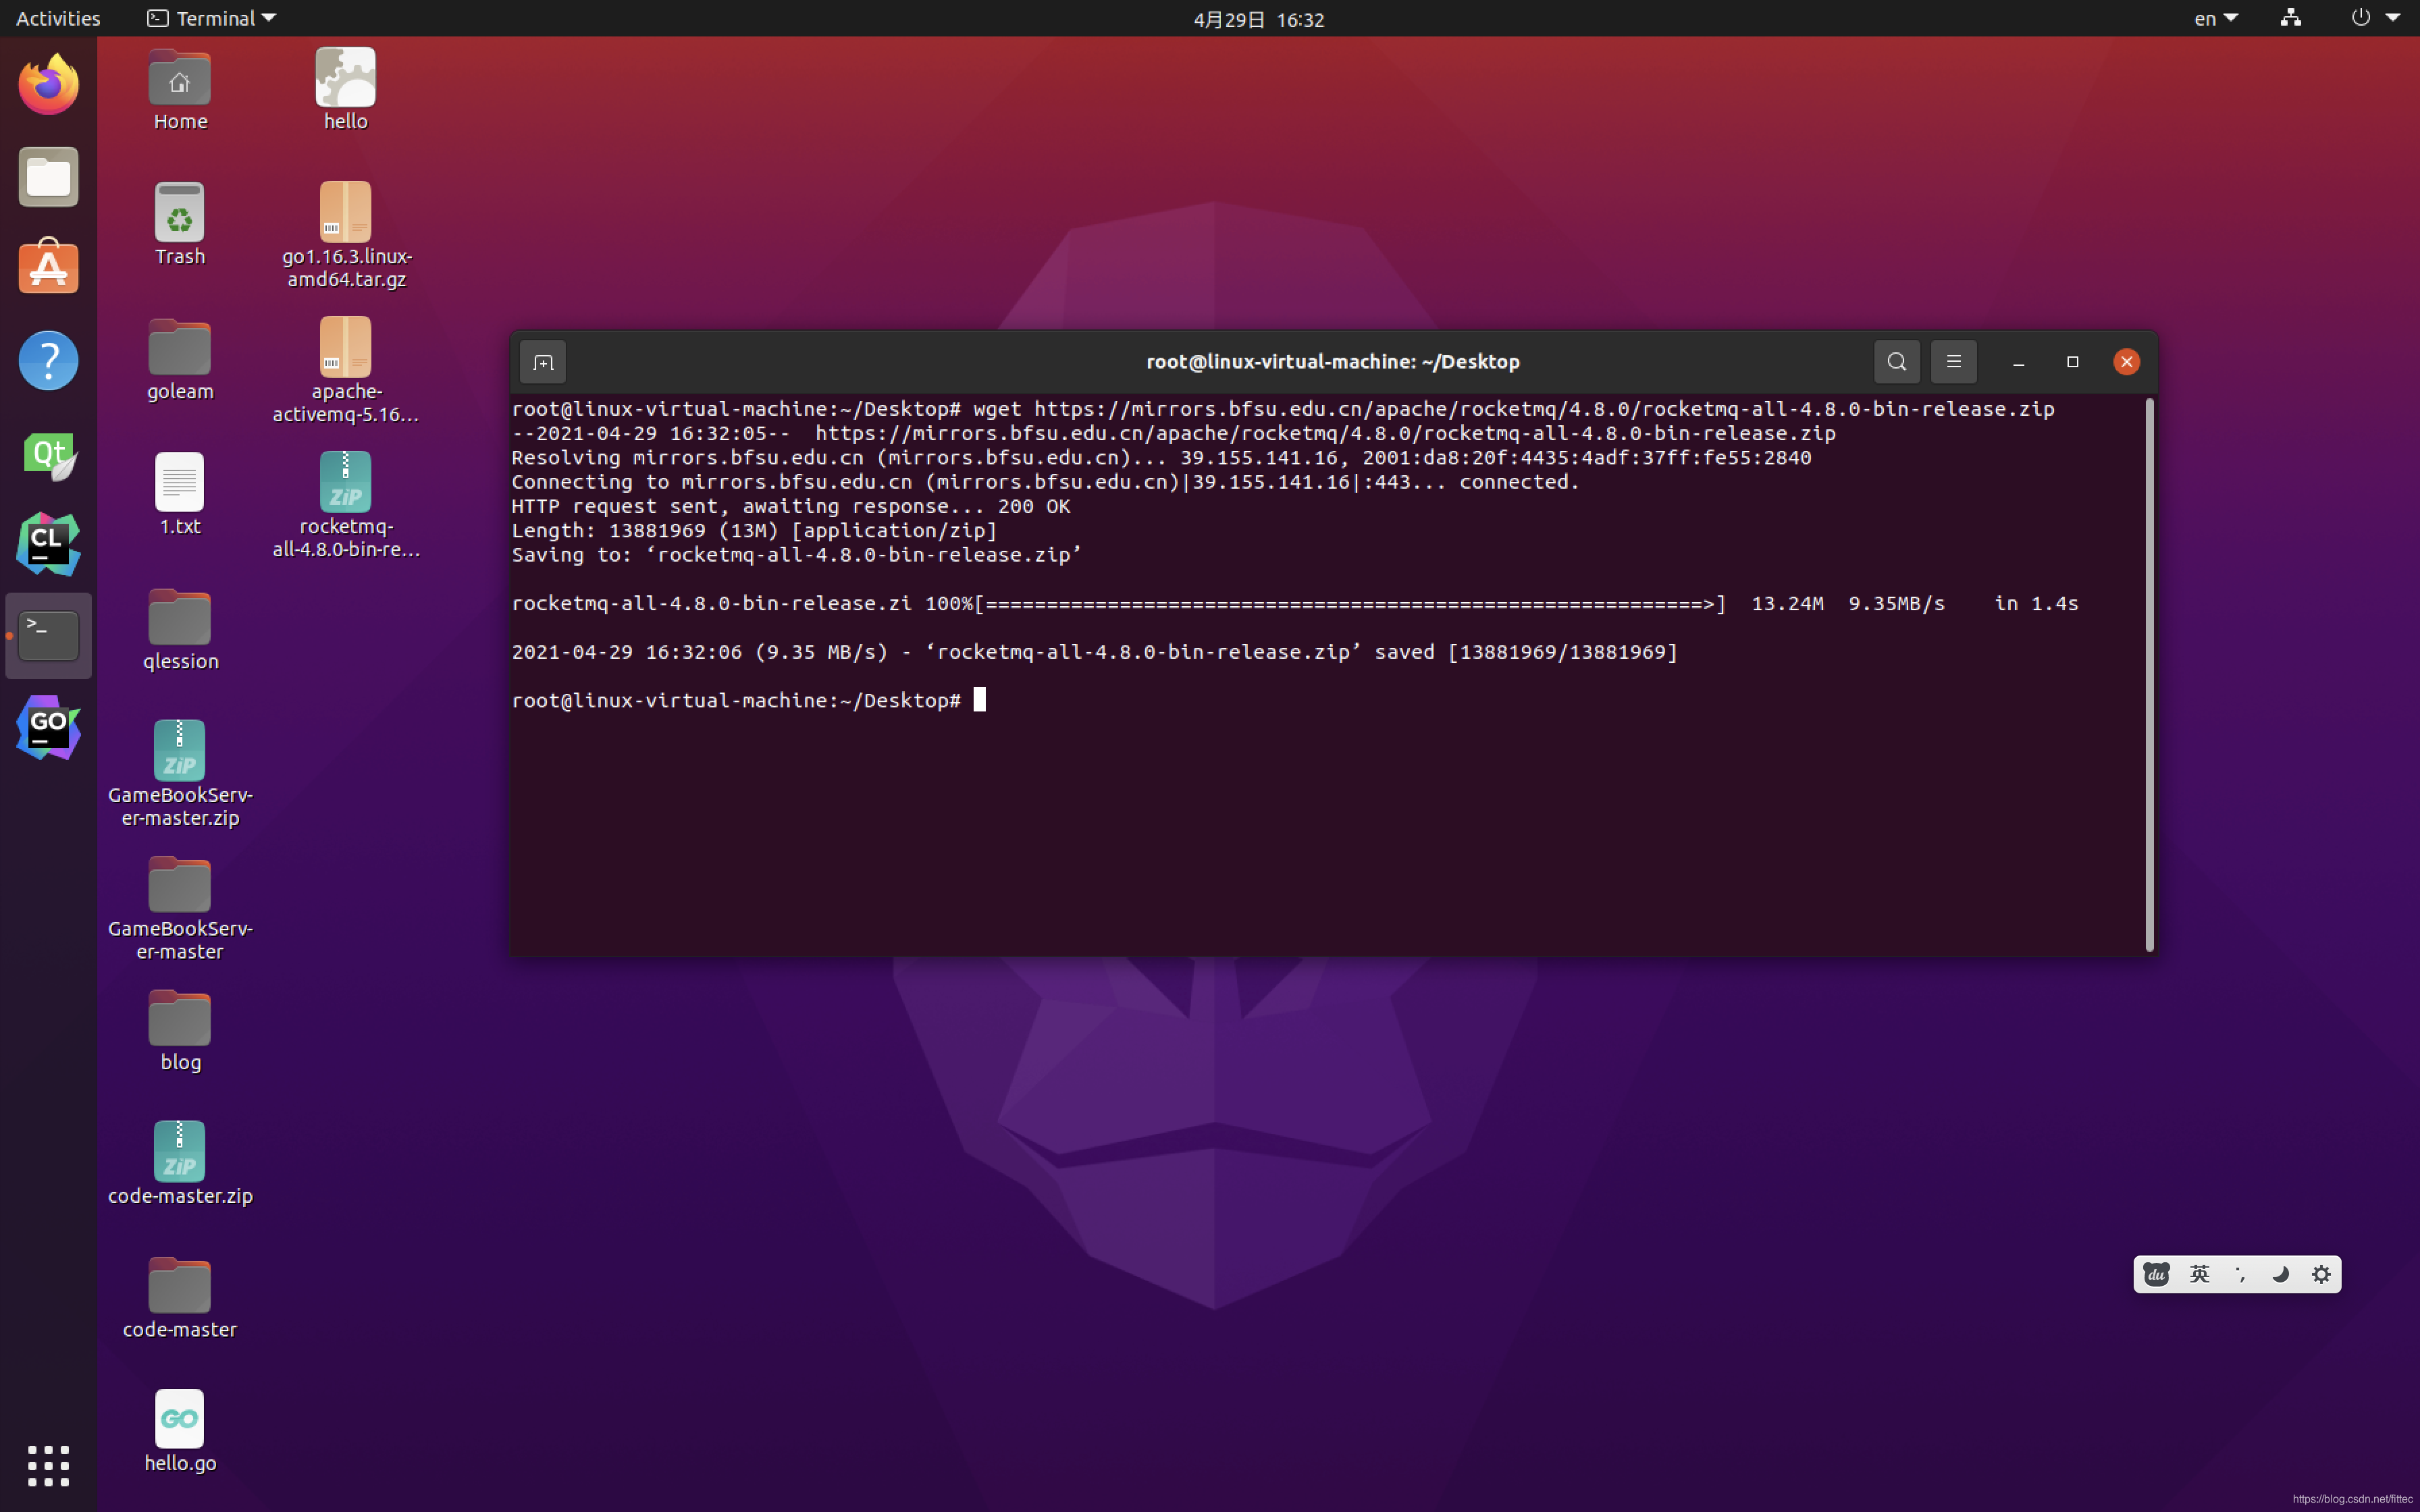
Task: Toggle half-moon width mode
Action: (x=2280, y=1274)
